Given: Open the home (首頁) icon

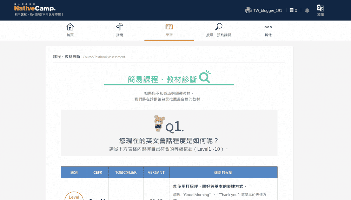Looking at the screenshot, I should pyautogui.click(x=70, y=27).
